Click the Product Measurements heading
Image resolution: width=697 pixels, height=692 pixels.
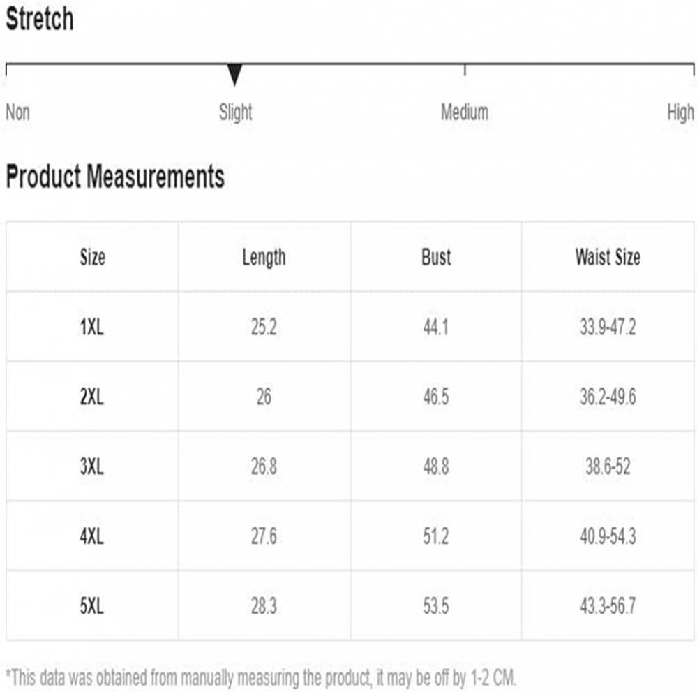point(115,176)
